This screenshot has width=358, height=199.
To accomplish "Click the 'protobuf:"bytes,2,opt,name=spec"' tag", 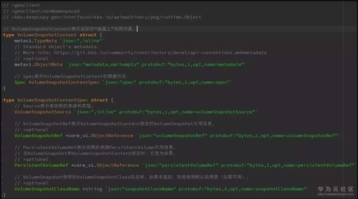I will (x=184, y=82).
